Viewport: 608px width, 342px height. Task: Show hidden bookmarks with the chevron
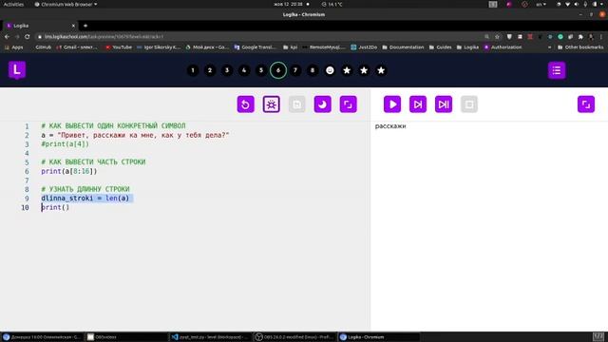(549, 47)
